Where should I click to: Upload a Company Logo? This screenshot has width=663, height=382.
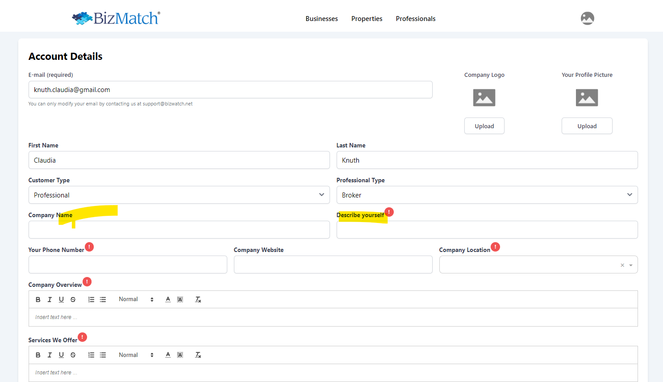[484, 126]
